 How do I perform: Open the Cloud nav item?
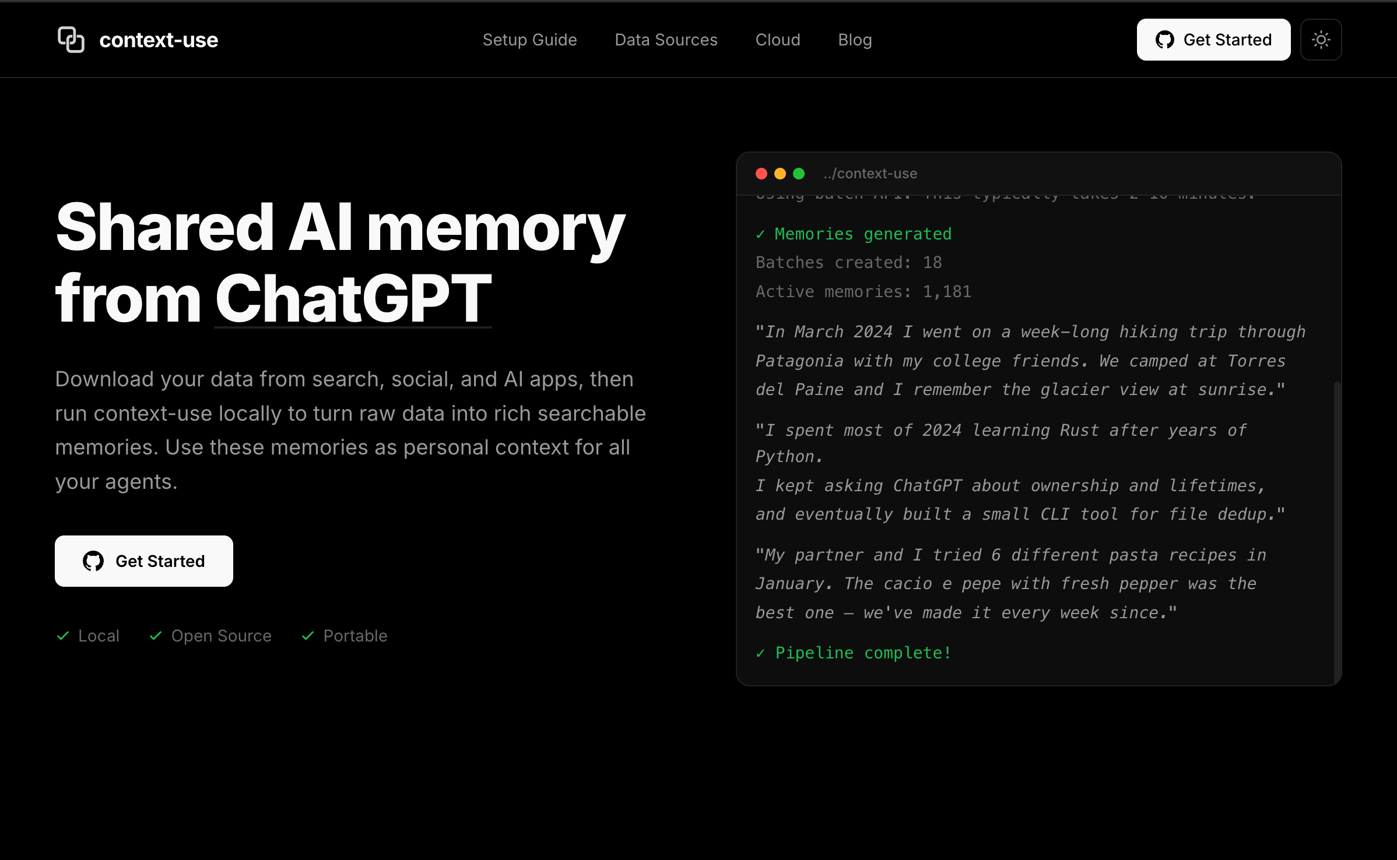tap(778, 40)
